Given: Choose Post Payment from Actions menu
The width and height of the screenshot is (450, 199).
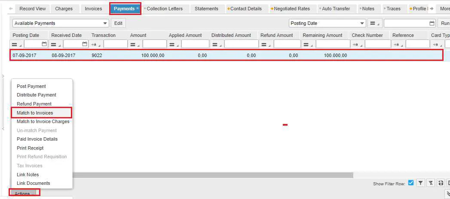Looking at the screenshot, I should [x=31, y=86].
